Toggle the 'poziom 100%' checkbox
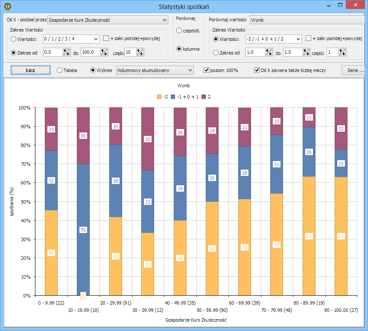The image size is (368, 331). (206, 70)
